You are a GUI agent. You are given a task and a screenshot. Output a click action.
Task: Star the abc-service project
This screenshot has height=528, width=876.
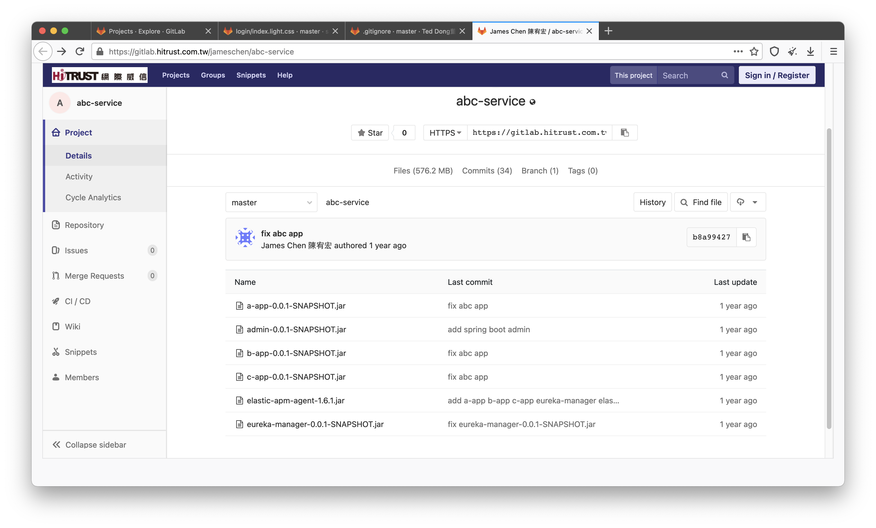370,133
